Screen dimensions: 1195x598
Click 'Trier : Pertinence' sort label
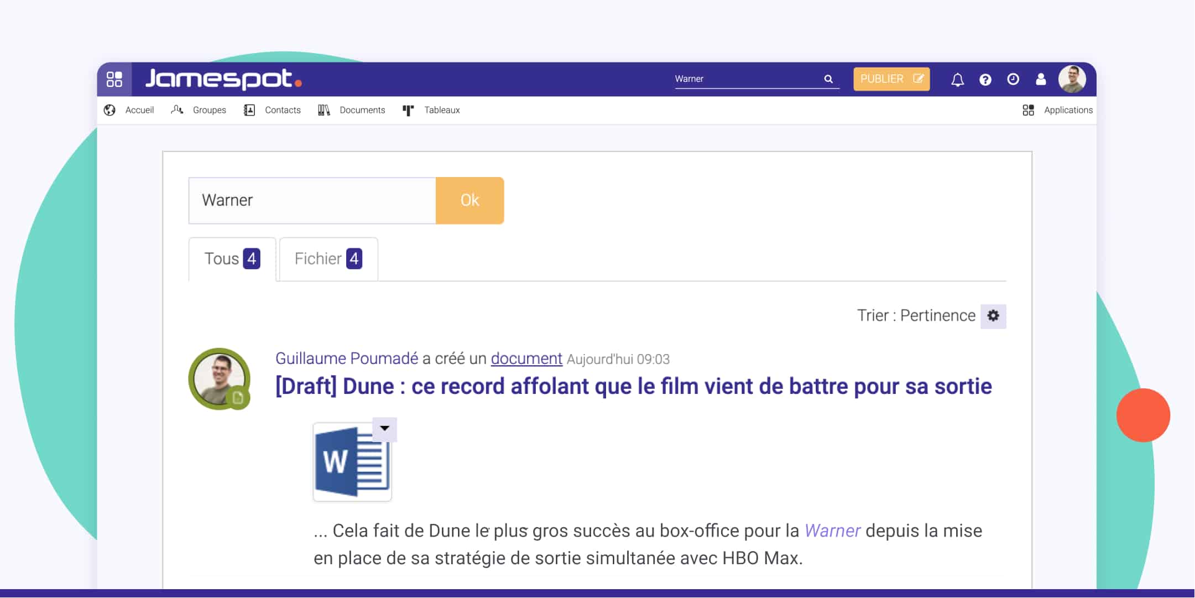(x=916, y=316)
